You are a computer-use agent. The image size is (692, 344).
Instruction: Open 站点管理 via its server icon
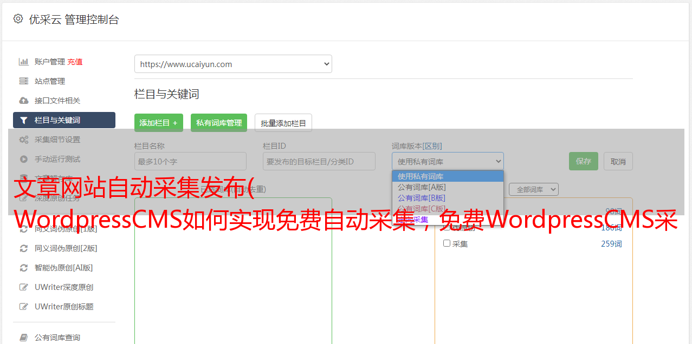click(24, 81)
